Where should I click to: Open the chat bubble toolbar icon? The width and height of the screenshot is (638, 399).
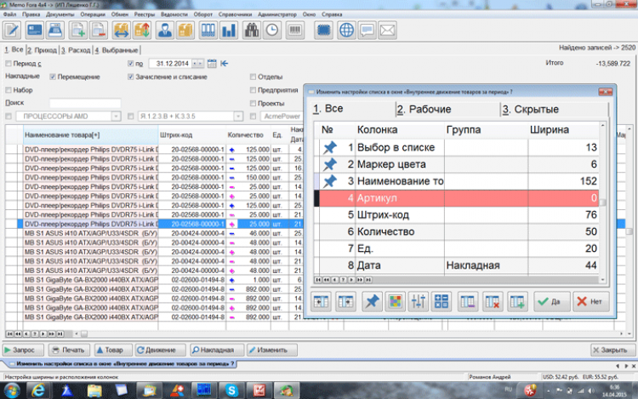367,30
